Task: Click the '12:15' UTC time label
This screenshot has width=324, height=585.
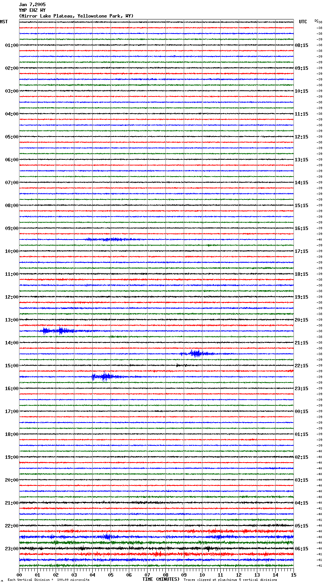Action: coord(302,137)
